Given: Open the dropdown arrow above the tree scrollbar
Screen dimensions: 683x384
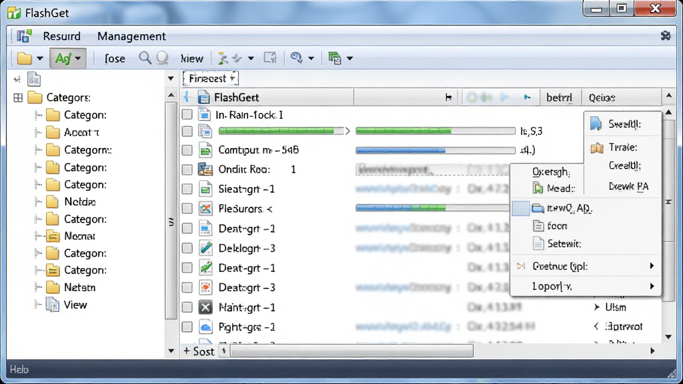Looking at the screenshot, I should [x=171, y=79].
